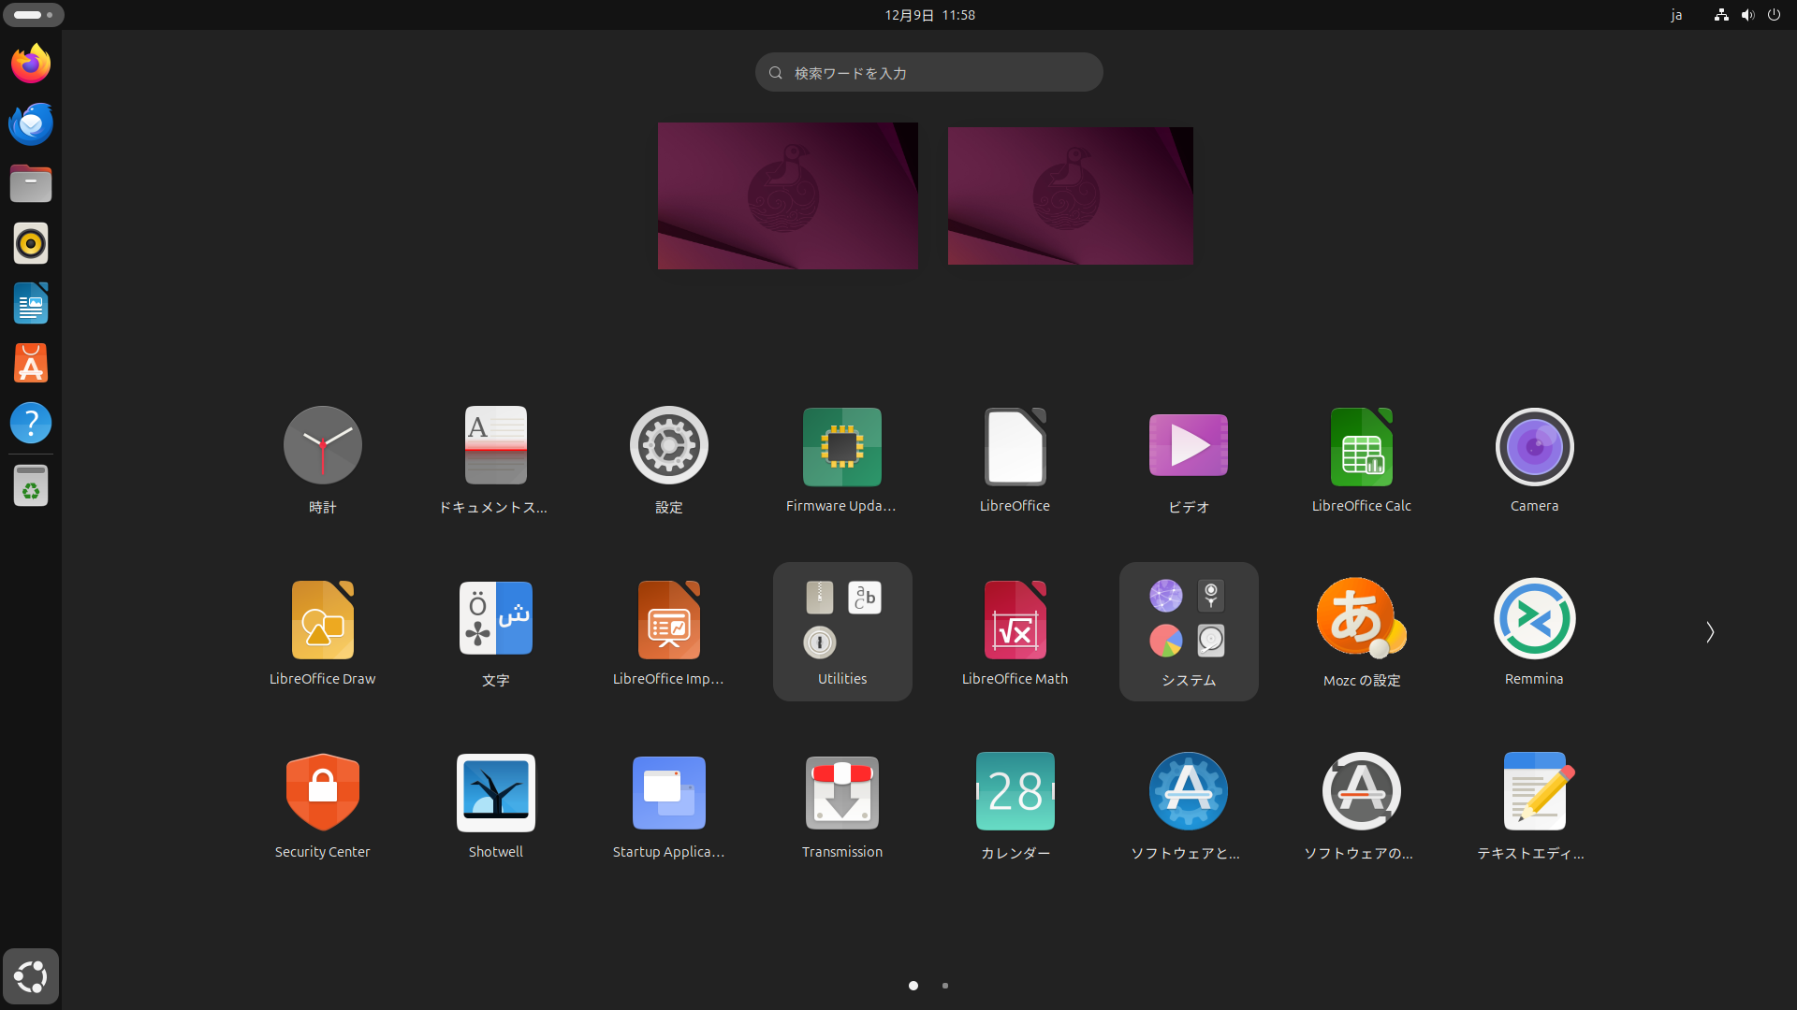Open the 時計 clock app
Image resolution: width=1797 pixels, height=1010 pixels.
coord(322,445)
